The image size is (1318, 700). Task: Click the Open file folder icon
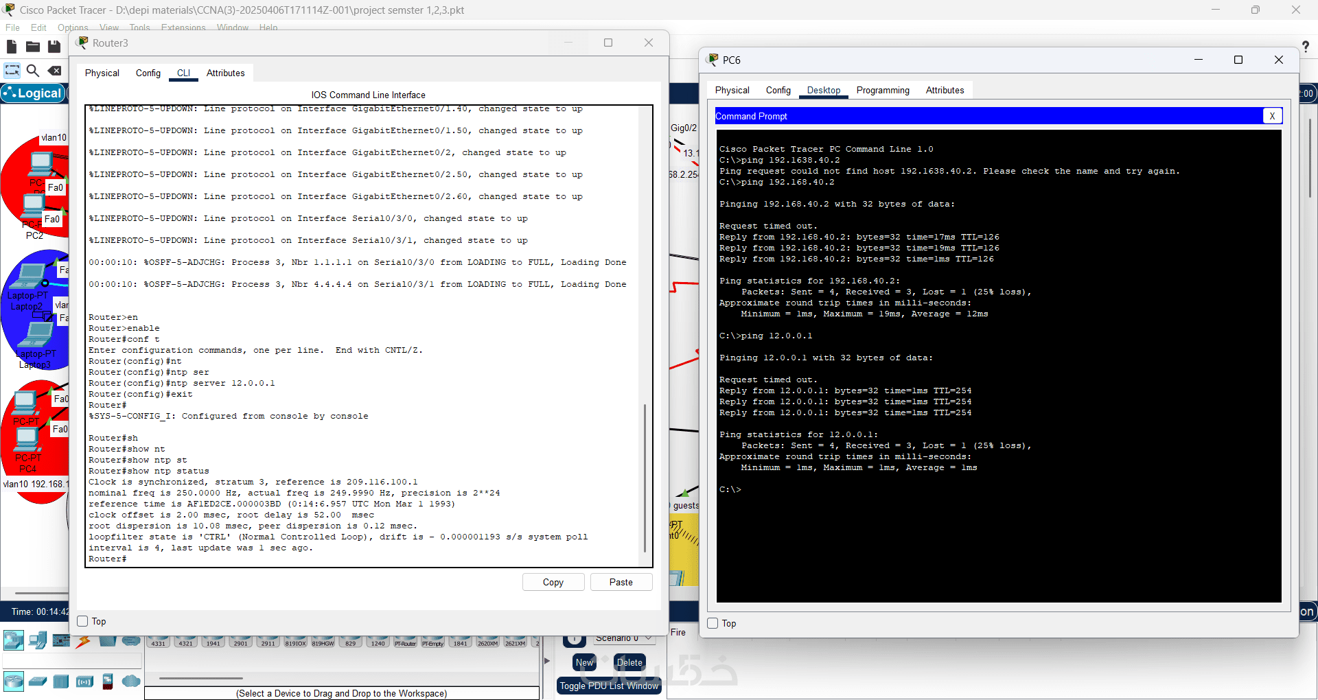tap(33, 47)
